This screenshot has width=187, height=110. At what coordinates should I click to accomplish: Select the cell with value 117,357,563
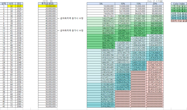[x=138, y=16]
